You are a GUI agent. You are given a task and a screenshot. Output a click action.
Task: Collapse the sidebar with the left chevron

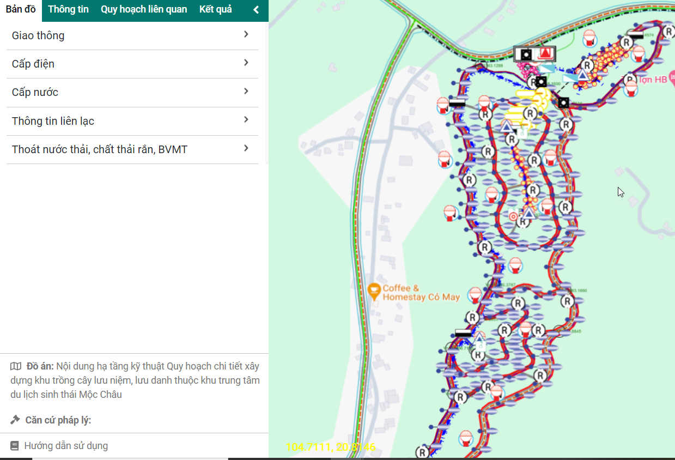click(256, 10)
